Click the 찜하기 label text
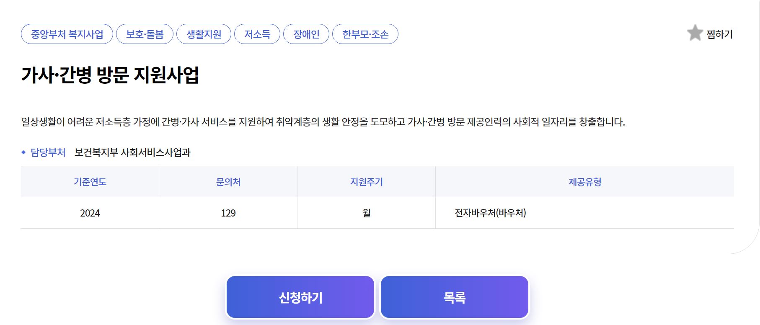This screenshot has height=325, width=760. [719, 34]
